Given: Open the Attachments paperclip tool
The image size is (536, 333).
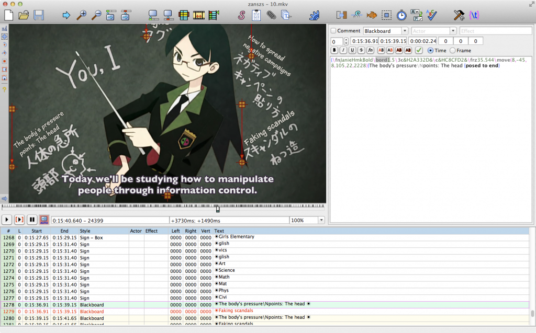Looking at the screenshot, I should click(272, 15).
